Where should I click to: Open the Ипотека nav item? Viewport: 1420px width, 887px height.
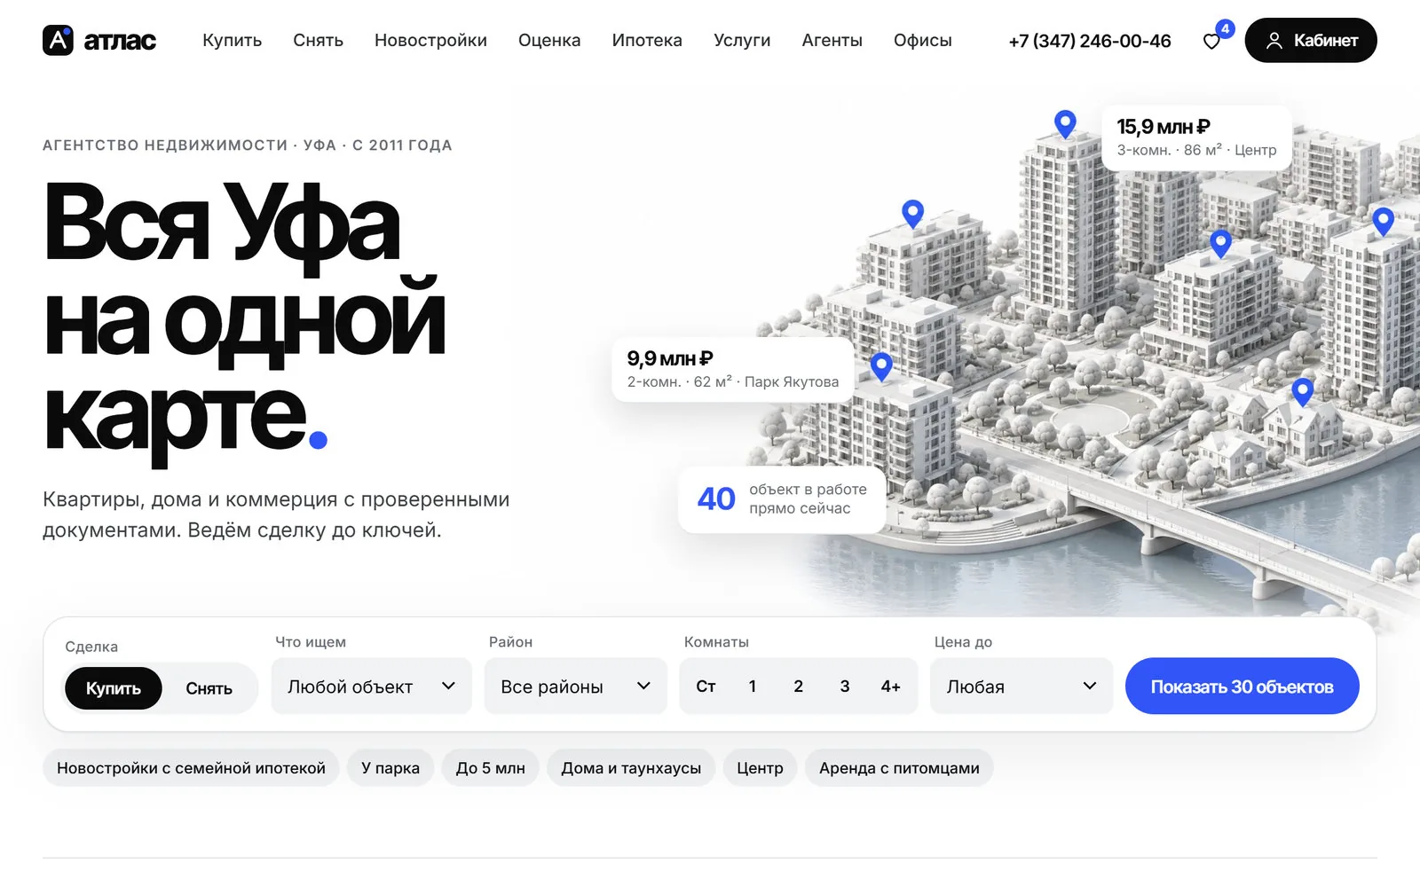tap(647, 41)
